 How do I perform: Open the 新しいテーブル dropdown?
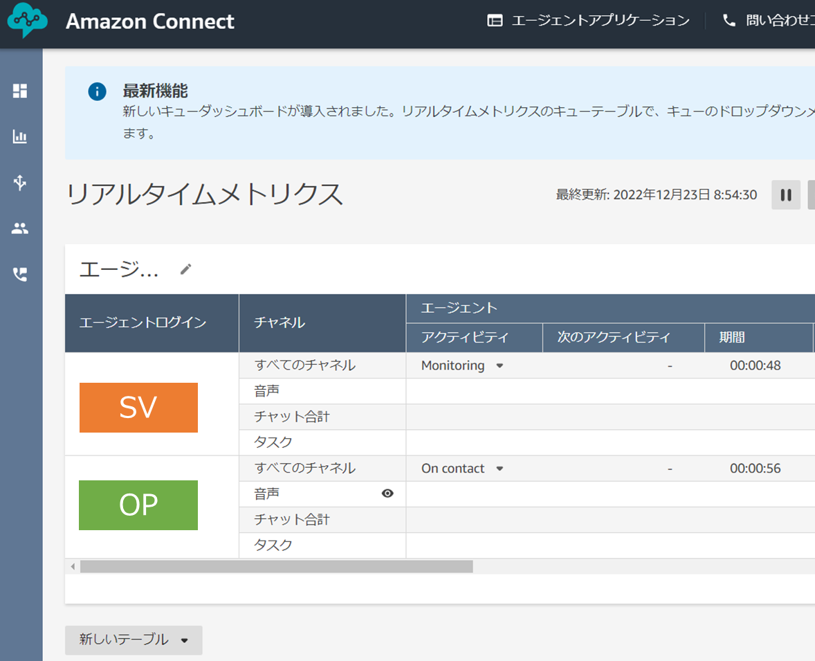[x=134, y=640]
